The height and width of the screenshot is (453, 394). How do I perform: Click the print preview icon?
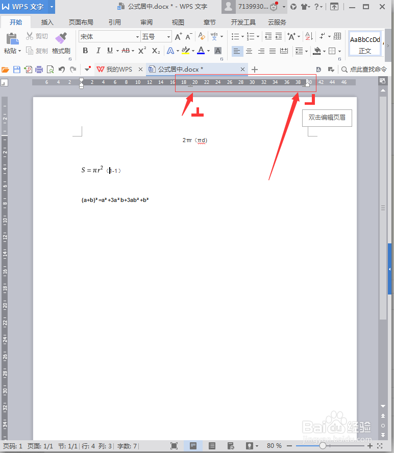tap(50, 70)
